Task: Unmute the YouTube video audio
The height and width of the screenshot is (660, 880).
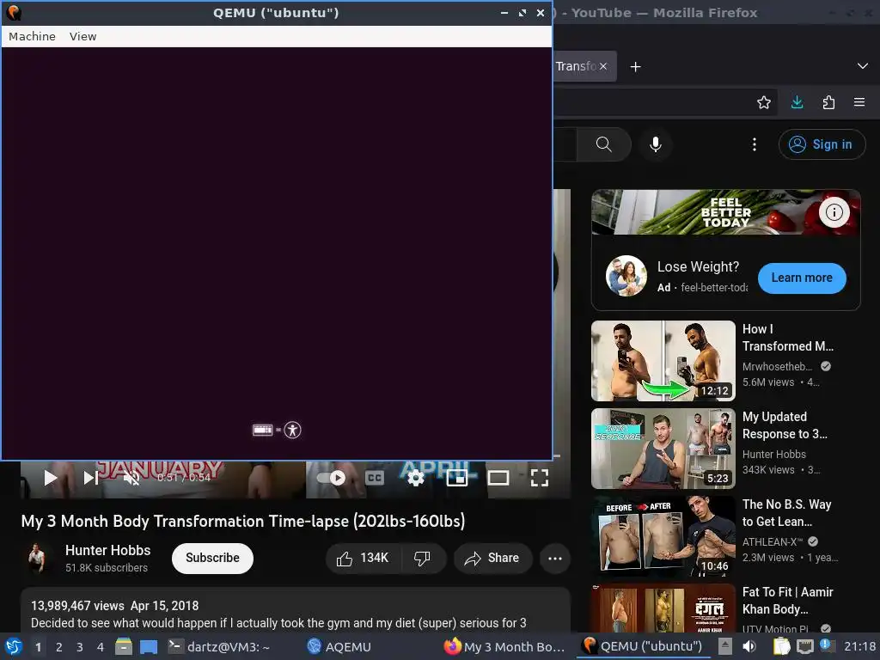Action: [x=131, y=478]
